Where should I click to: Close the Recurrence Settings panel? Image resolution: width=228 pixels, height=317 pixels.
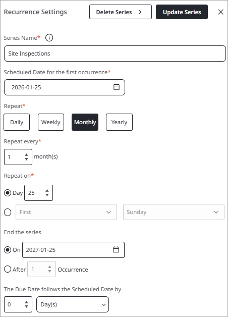[220, 12]
